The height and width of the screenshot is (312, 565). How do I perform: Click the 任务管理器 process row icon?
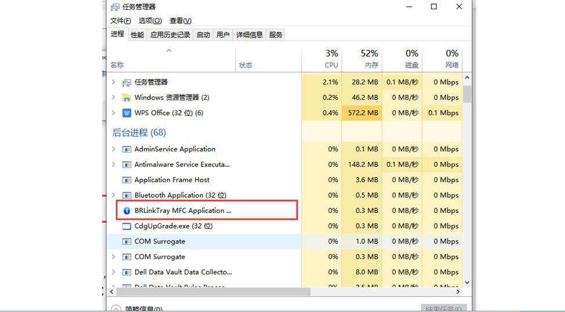(x=126, y=82)
